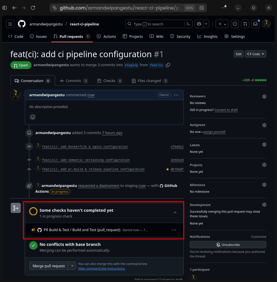The width and height of the screenshot is (277, 282).
Task: Open the Reviewers gear settings
Action: (264, 97)
